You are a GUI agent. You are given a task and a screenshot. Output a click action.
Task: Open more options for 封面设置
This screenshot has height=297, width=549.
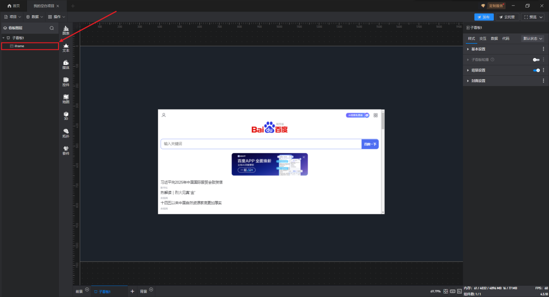pyautogui.click(x=543, y=81)
